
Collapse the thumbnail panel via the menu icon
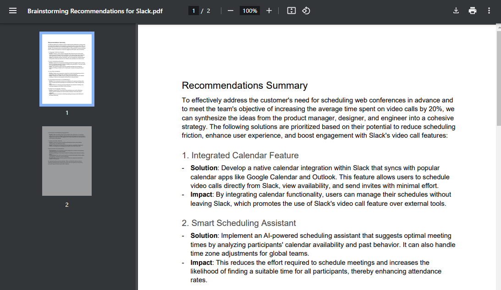coord(13,11)
